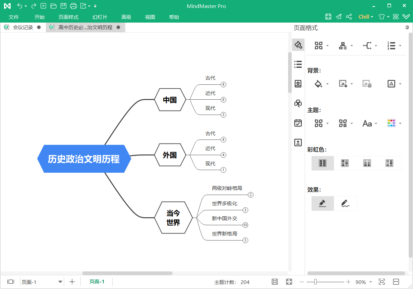This screenshot has width=413, height=289.
Task: Select the 中国 hexagon topic
Action: (170, 100)
